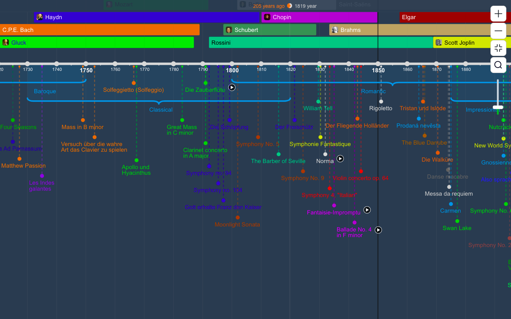511x319 pixels.
Task: Toggle between years-ago and calendar year display
Action: pos(290,6)
